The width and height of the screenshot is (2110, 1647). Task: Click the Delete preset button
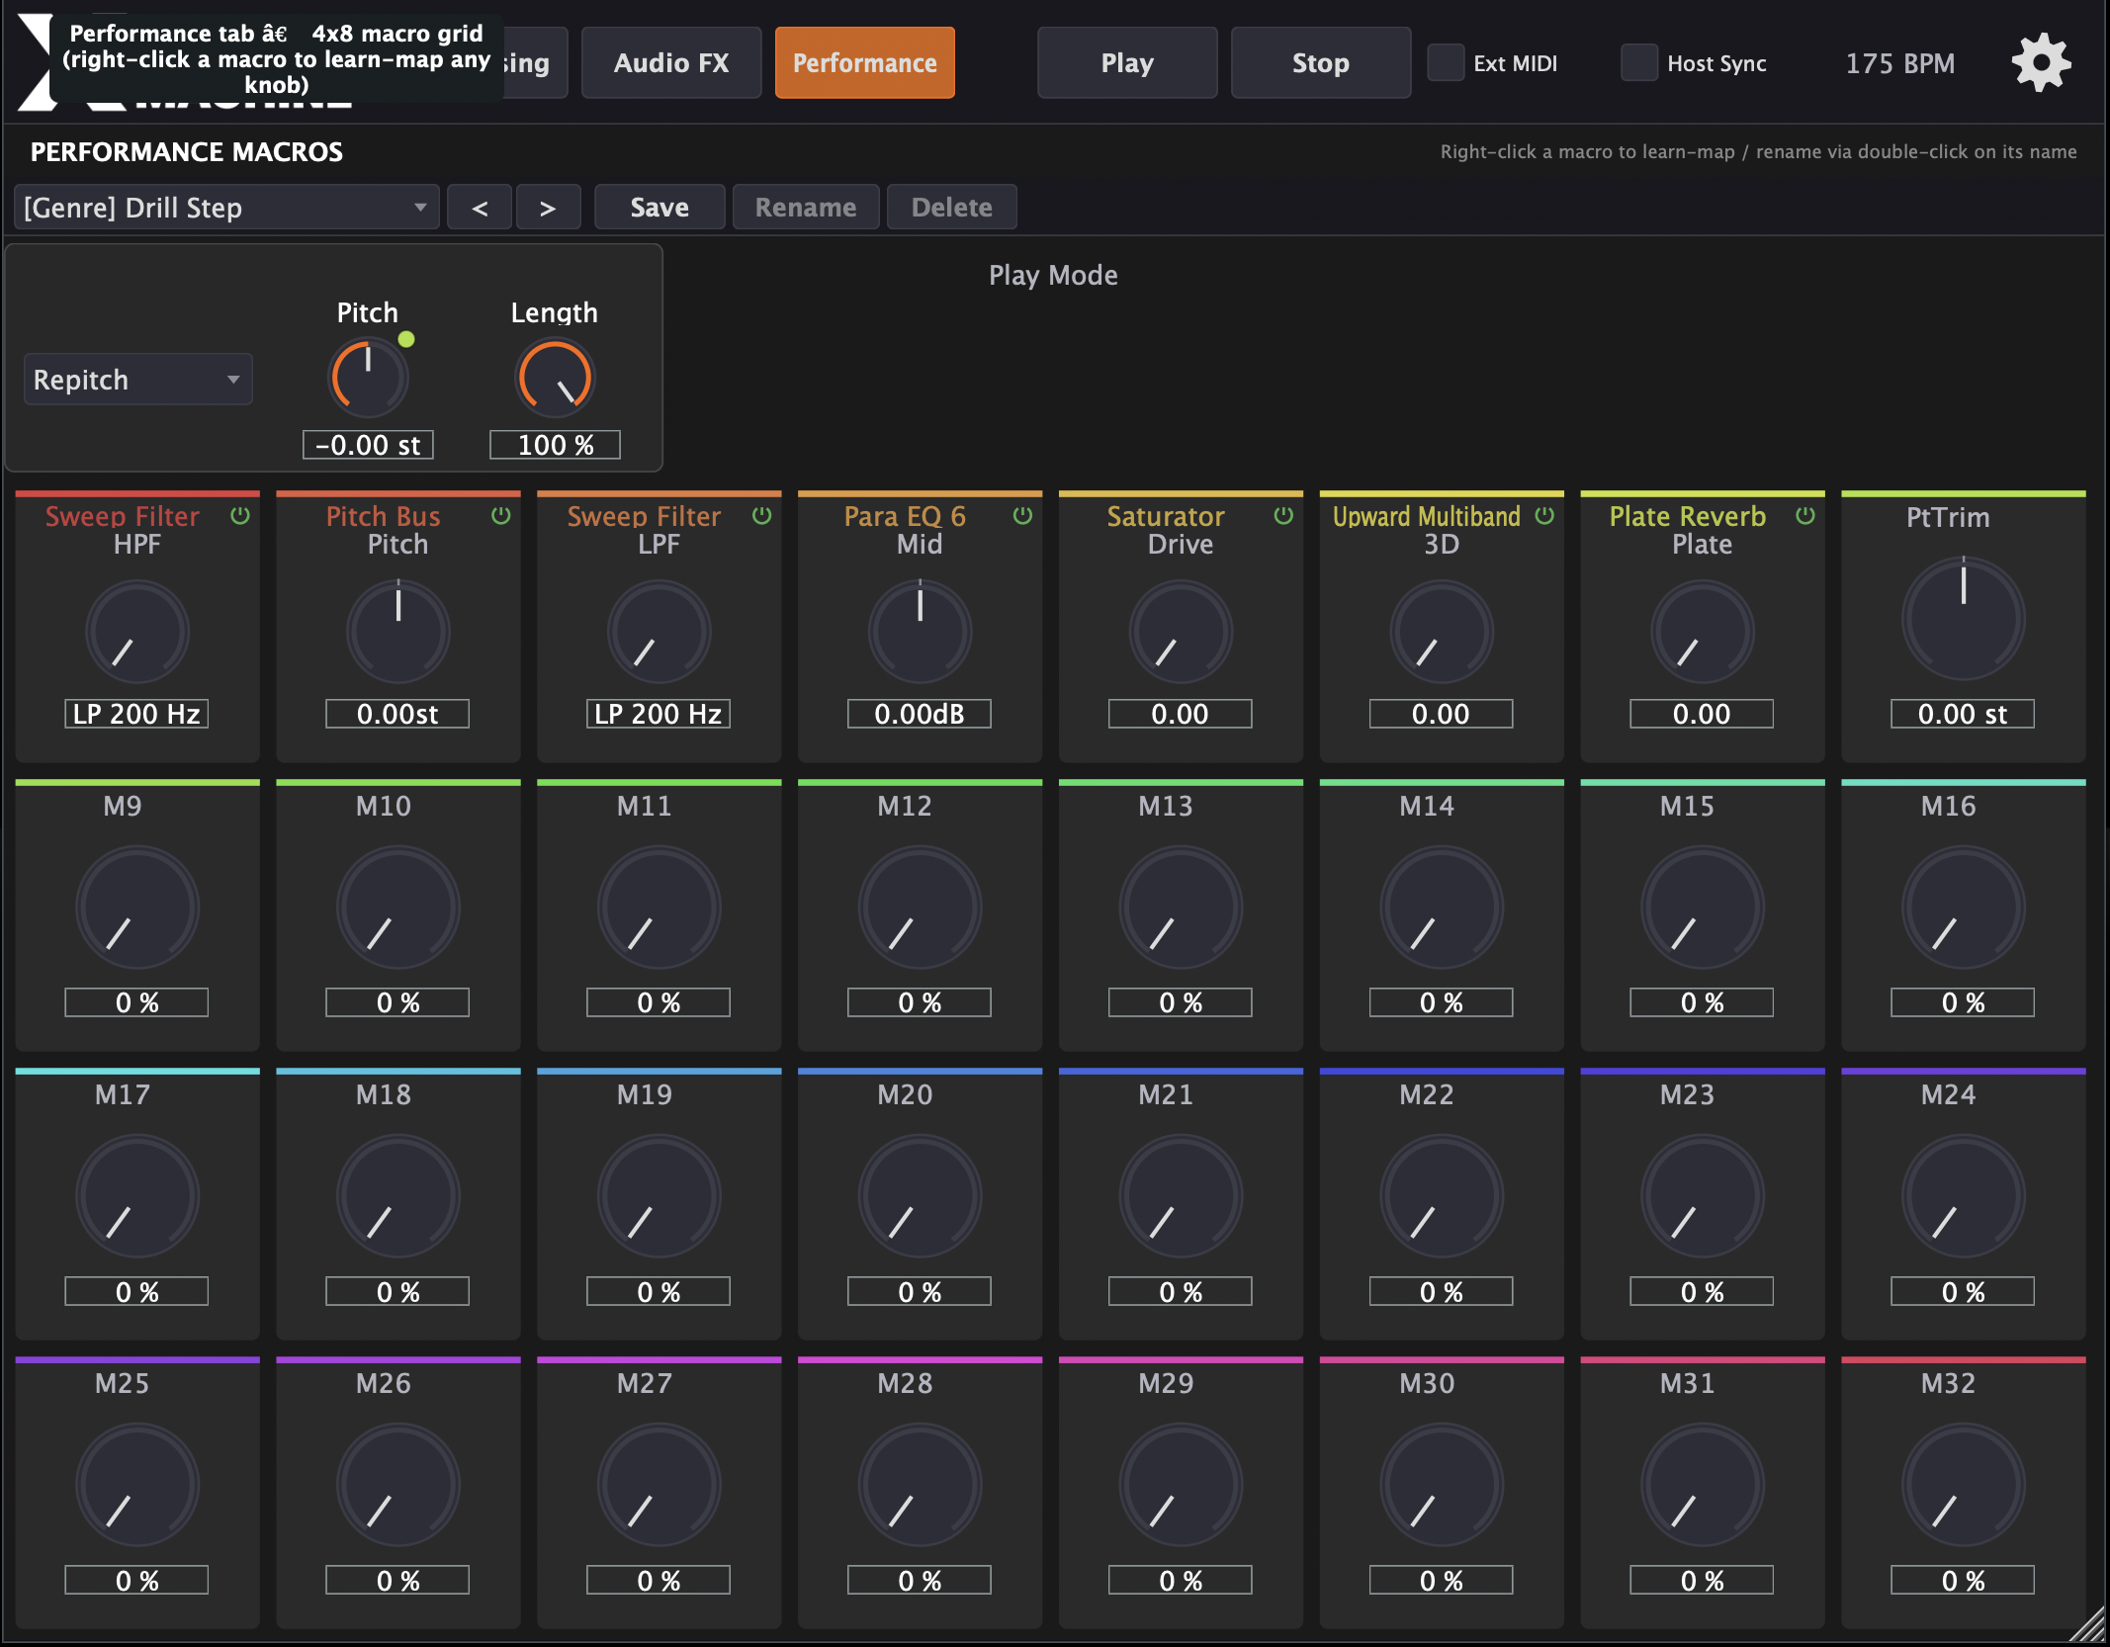[952, 208]
